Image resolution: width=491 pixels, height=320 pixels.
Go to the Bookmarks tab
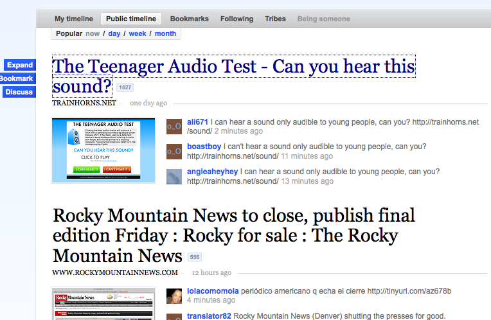(x=189, y=19)
